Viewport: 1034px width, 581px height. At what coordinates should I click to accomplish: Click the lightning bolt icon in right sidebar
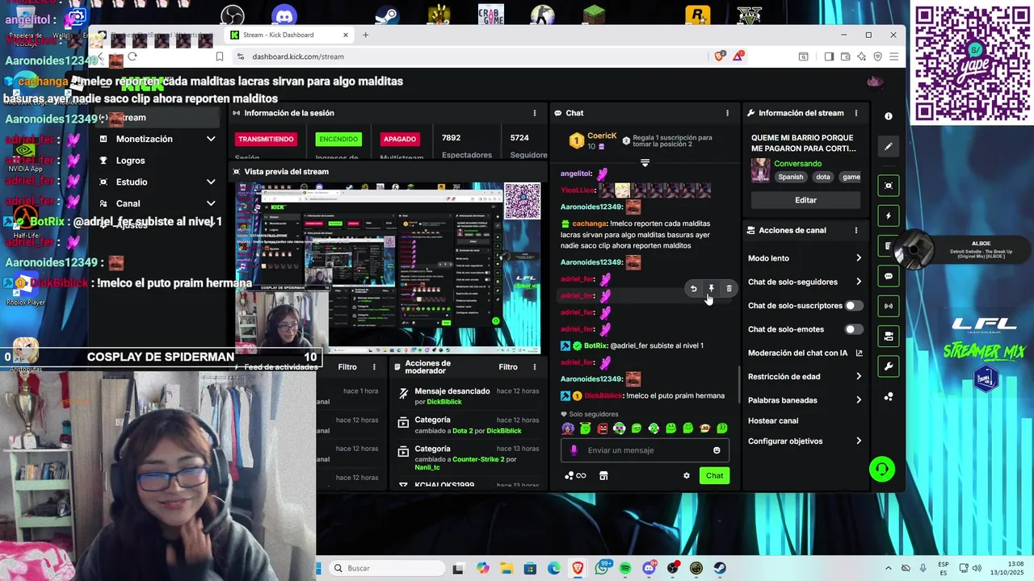(x=889, y=216)
